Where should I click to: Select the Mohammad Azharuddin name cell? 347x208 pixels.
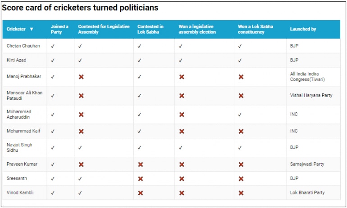[x=20, y=115]
